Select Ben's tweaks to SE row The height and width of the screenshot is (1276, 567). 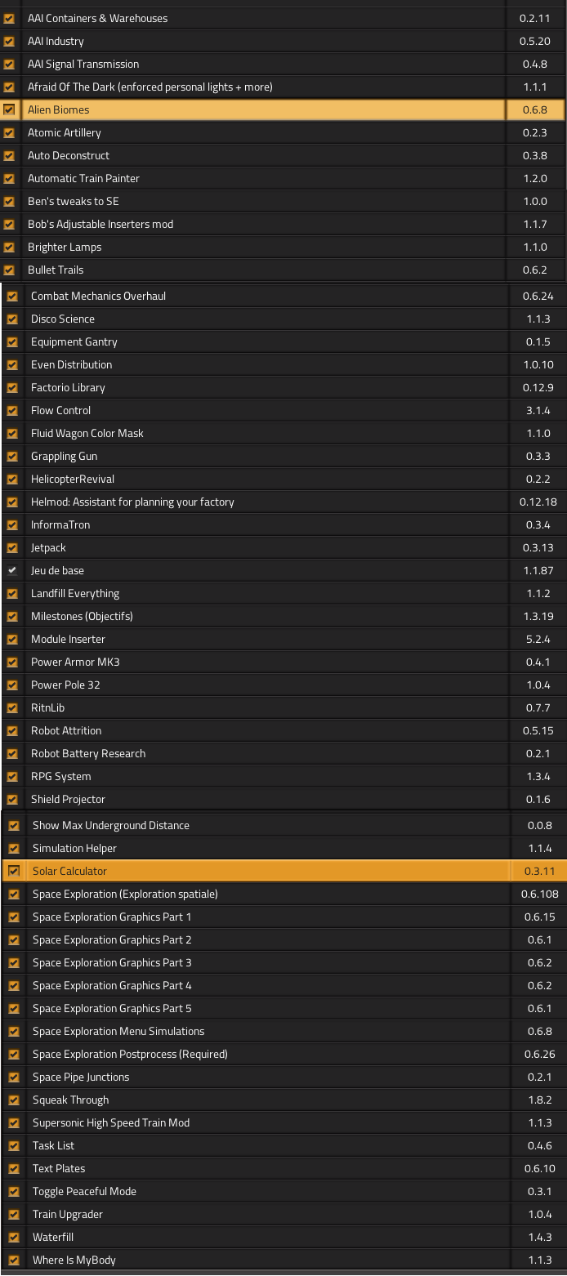263,201
